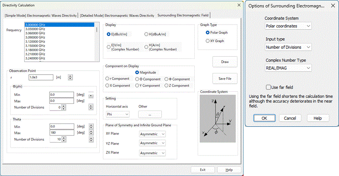Expand the XY Plane symmetry dropdown
This screenshot has height=176, width=339.
tap(152, 134)
